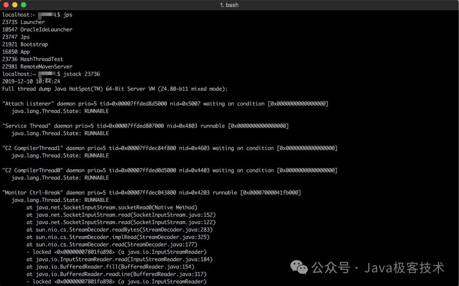Image resolution: width=459 pixels, height=286 pixels.
Task: Click the yellow minimize window button
Action: [14, 5]
